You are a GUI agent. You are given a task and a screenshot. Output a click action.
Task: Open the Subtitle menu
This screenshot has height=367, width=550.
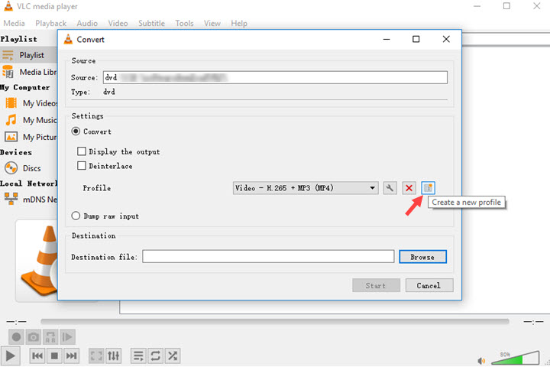click(151, 24)
